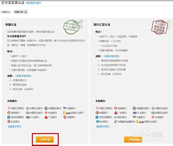Click the 使用遇到问题? help link

point(33,3)
